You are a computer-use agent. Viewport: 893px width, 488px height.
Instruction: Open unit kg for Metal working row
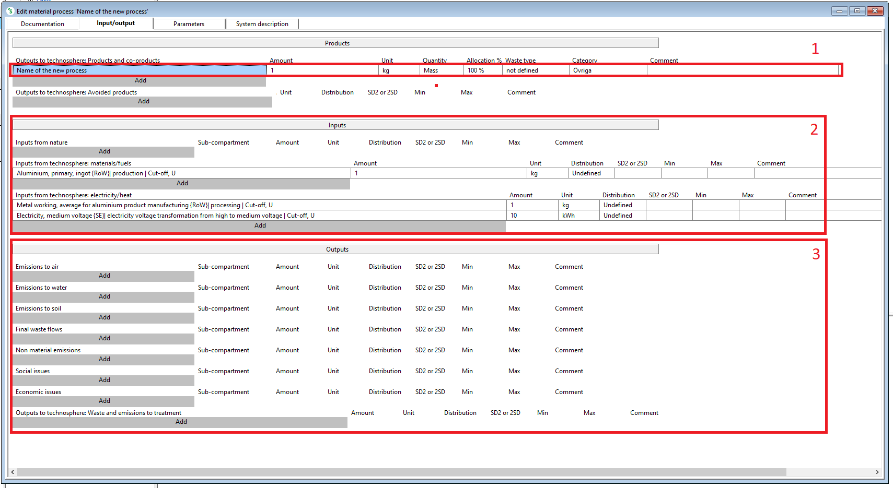[x=579, y=205]
